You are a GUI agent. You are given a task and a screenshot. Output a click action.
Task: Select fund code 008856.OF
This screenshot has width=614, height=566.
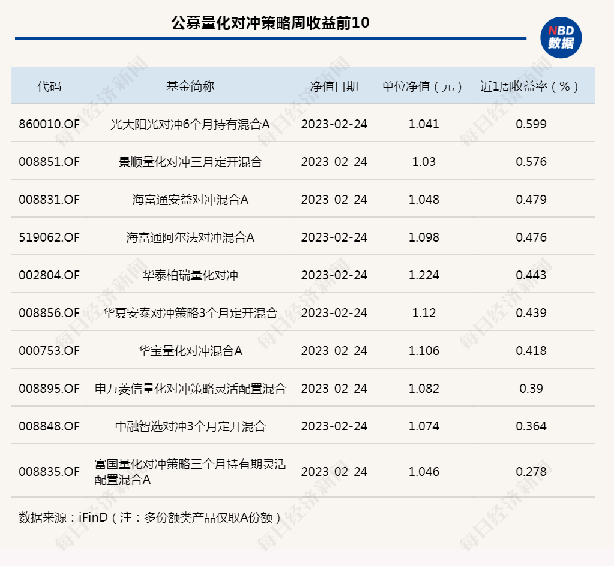[49, 313]
